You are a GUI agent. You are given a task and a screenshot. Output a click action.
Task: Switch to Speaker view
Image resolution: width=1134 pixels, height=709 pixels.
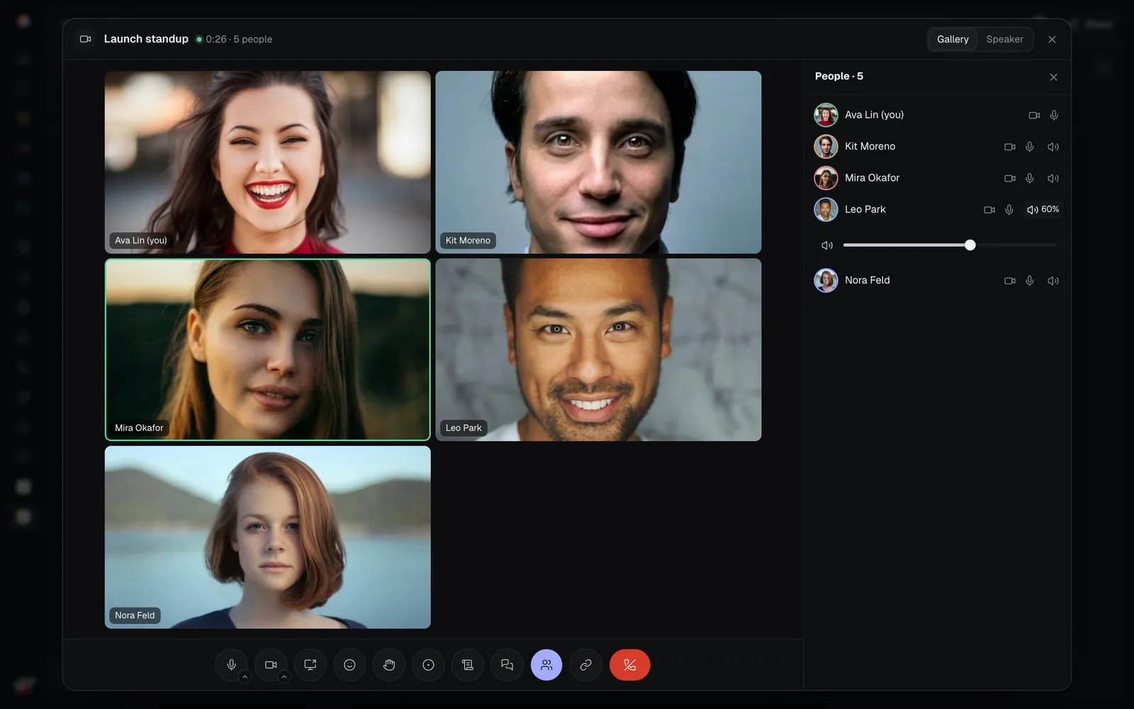tap(1004, 39)
